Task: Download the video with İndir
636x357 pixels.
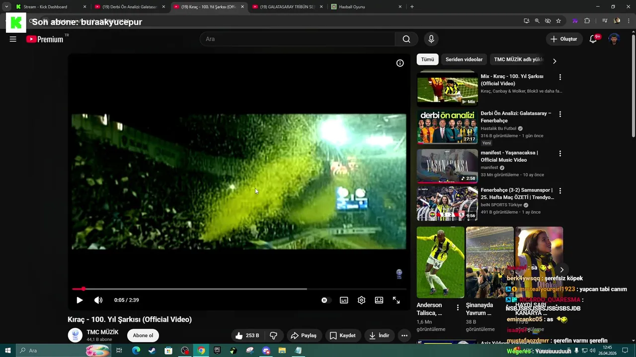Action: (x=379, y=336)
